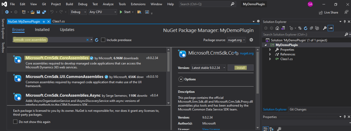Click the Save single-disk toolbar icon
This screenshot has height=131, width=351.
pos(38,12)
